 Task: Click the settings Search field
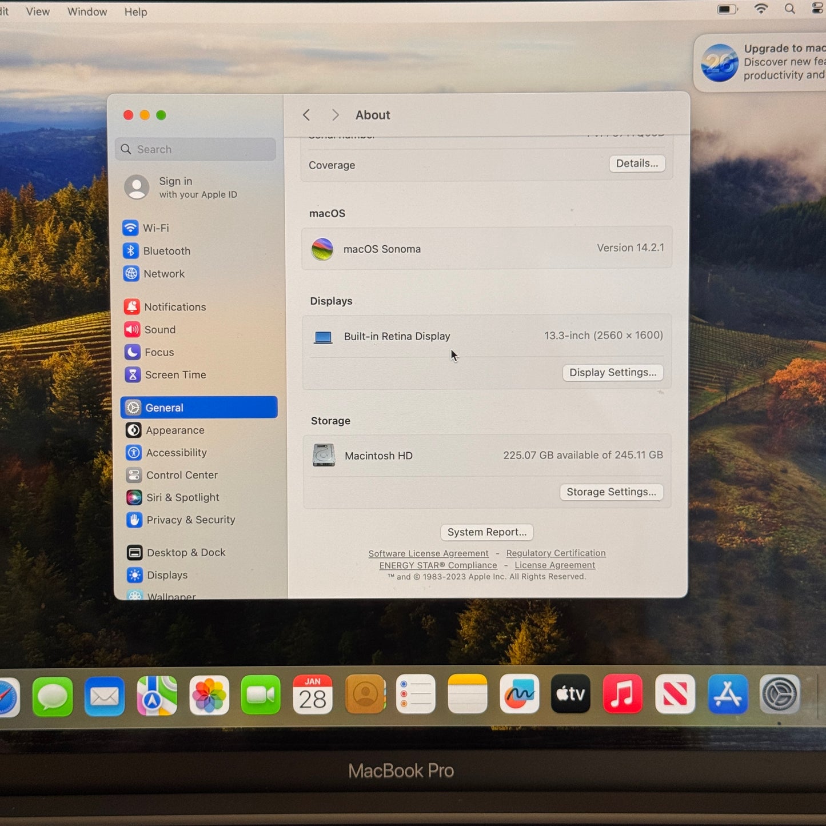[x=195, y=149]
